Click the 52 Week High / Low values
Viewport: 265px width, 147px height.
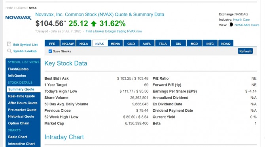tap(136, 117)
